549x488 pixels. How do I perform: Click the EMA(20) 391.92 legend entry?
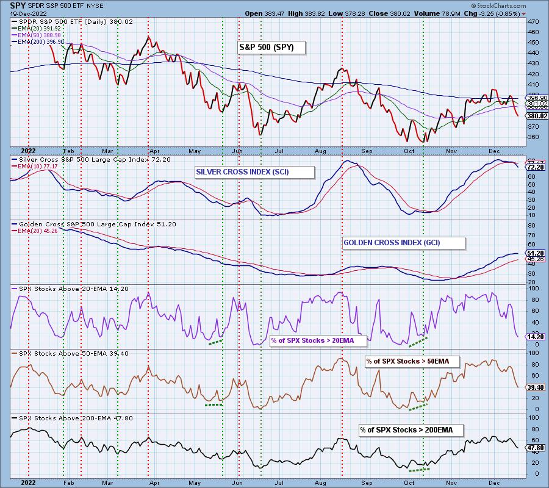36,28
